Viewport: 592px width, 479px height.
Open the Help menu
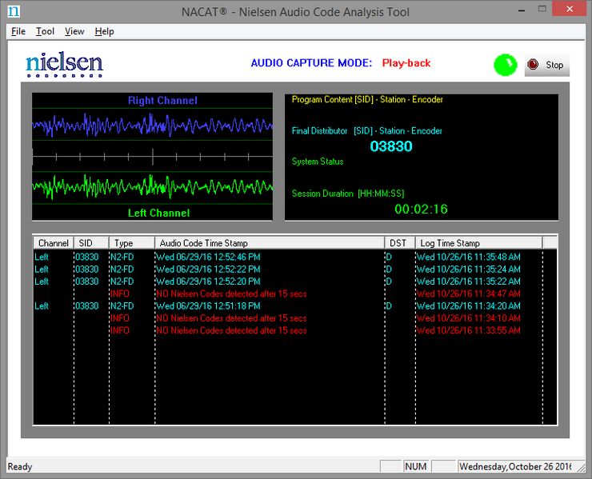104,31
